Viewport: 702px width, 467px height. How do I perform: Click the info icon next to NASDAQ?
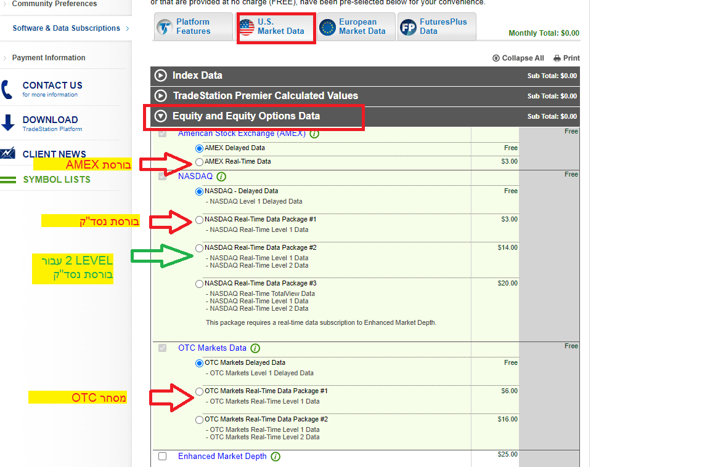(222, 177)
